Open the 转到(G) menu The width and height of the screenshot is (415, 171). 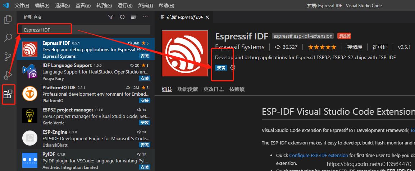pos(104,5)
